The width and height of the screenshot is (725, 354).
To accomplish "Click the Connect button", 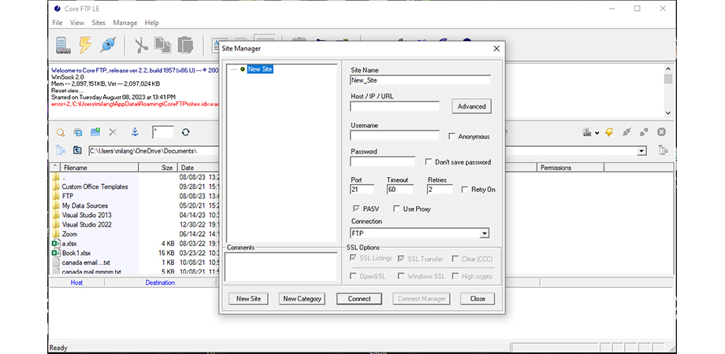I will click(x=359, y=299).
